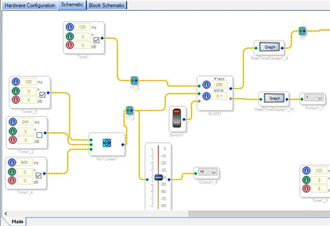Image resolution: width=330 pixels, height=226 pixels.
Task: Click the Tone1 gain dB field
Action: (x=83, y=45)
